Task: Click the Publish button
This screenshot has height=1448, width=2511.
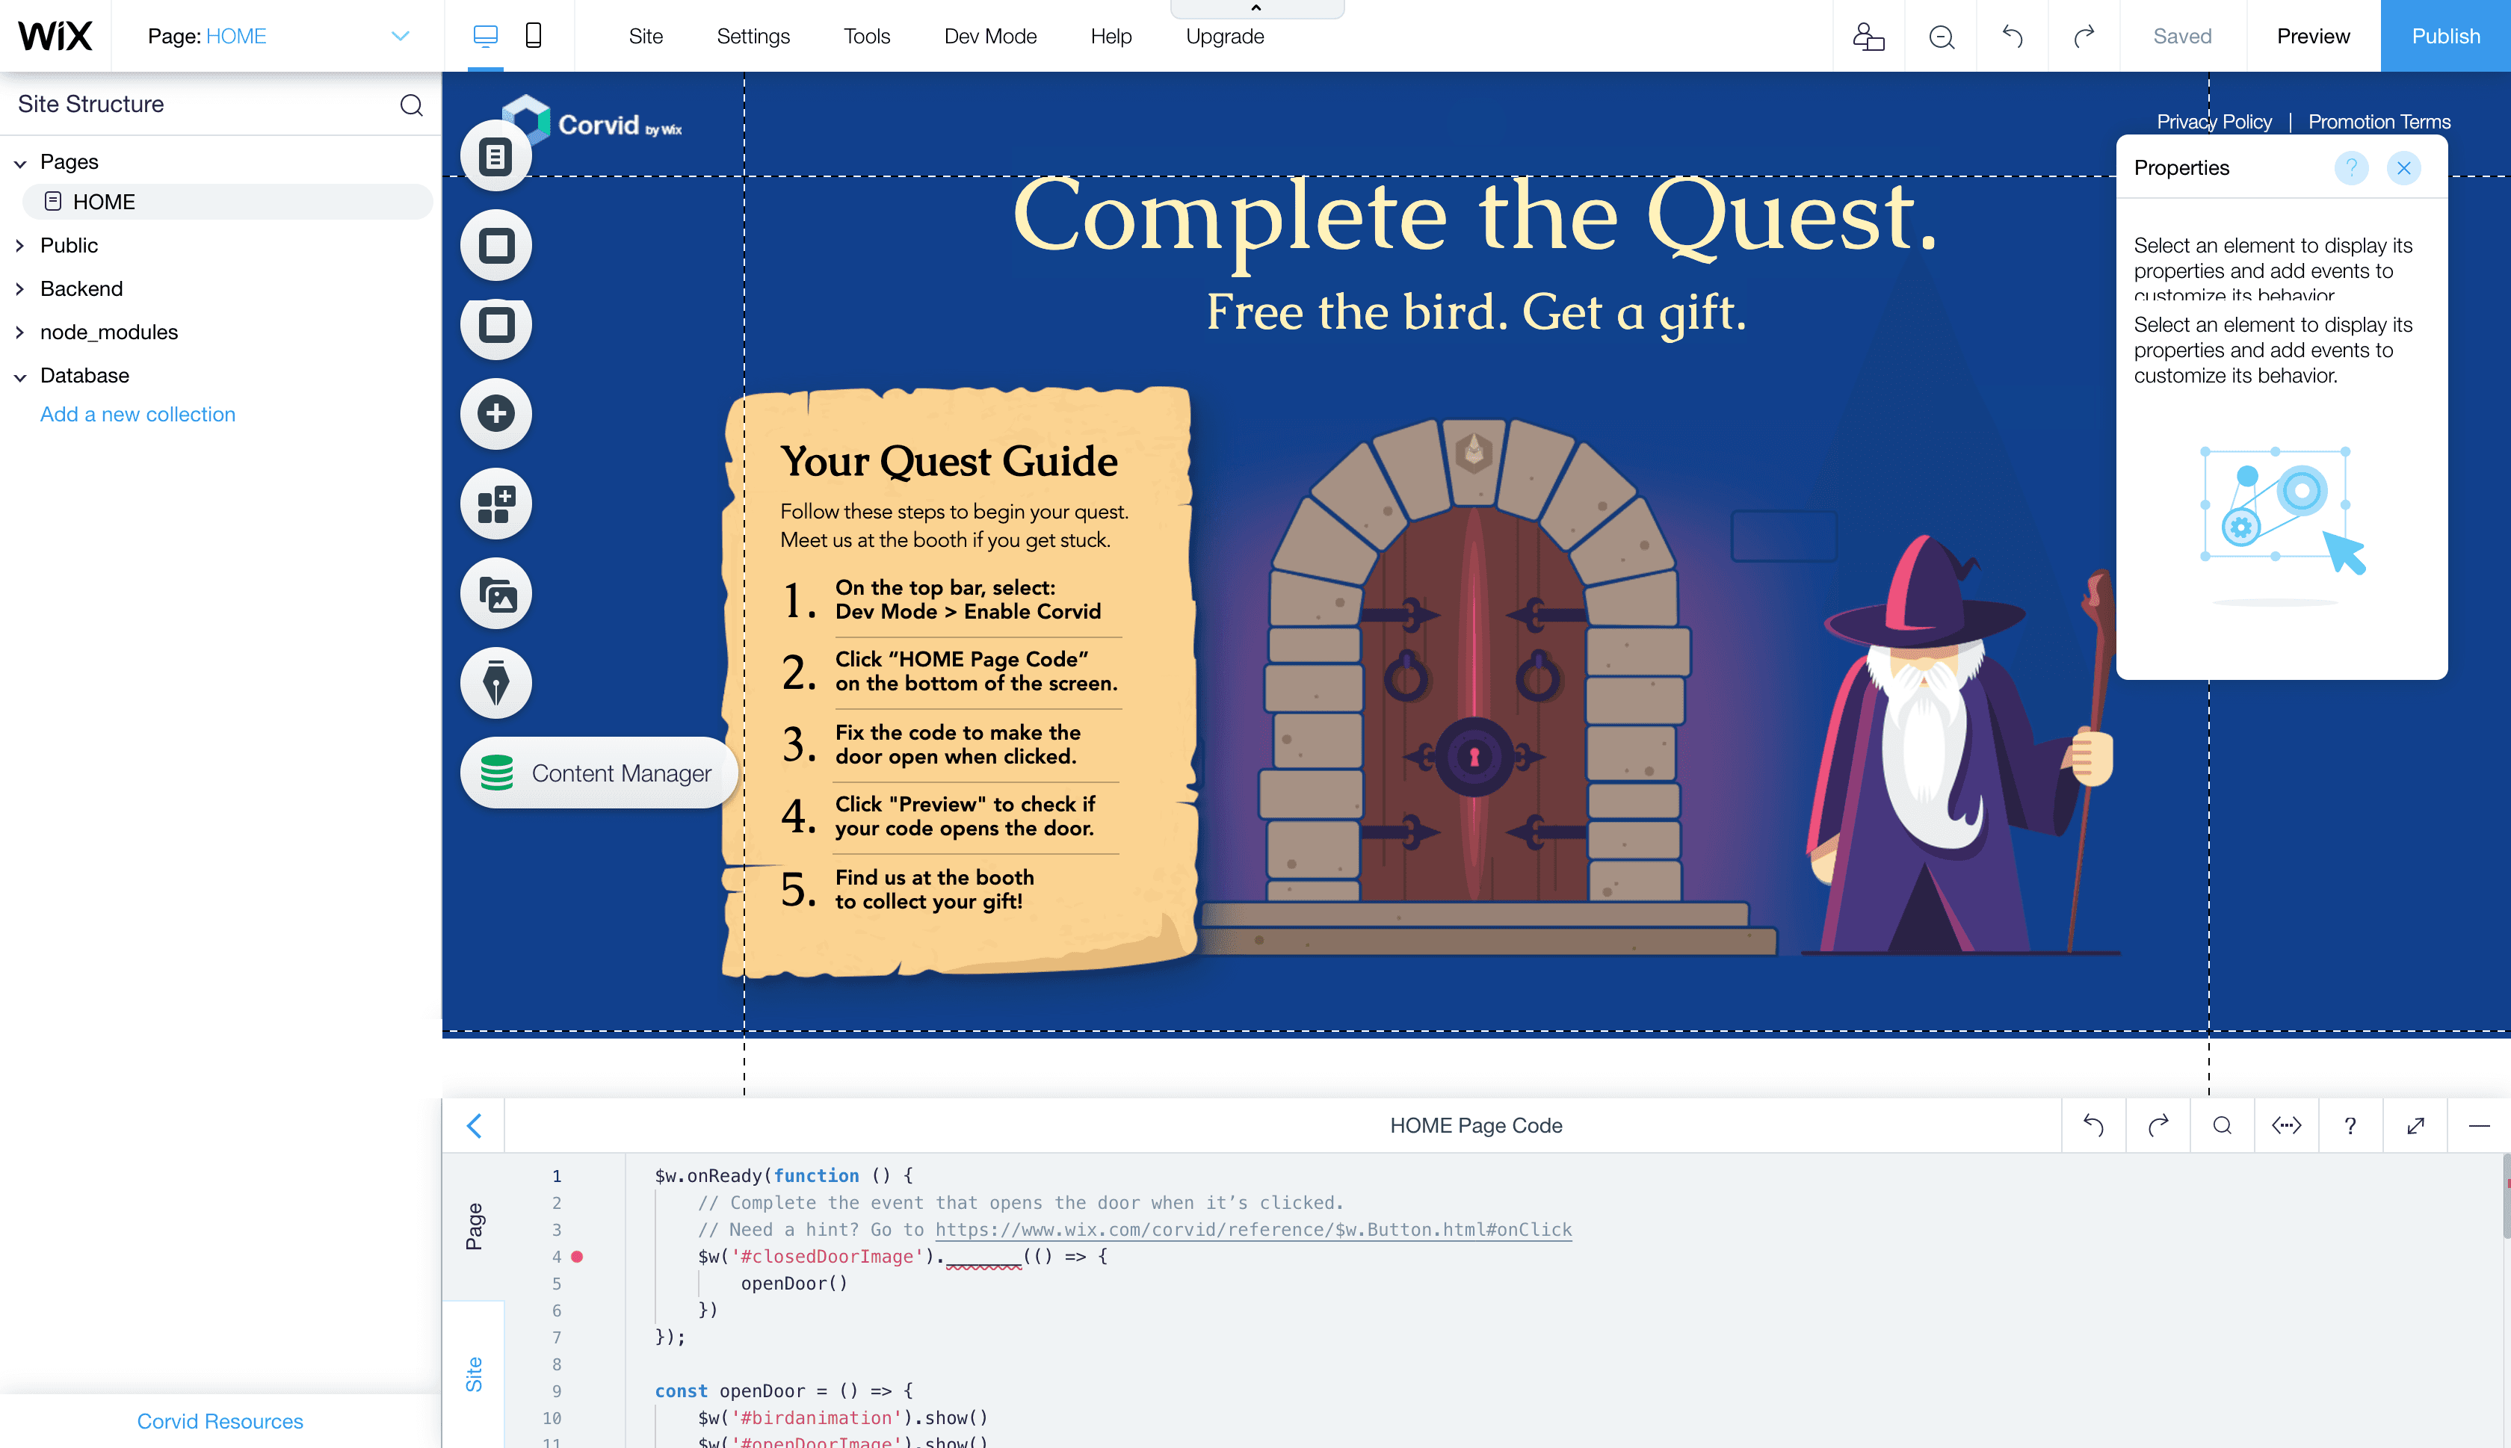Action: click(x=2444, y=36)
